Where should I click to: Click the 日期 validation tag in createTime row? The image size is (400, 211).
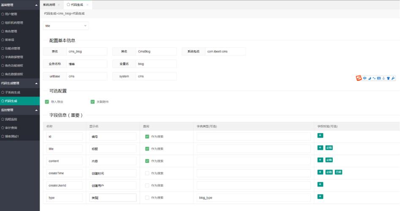click(x=338, y=172)
